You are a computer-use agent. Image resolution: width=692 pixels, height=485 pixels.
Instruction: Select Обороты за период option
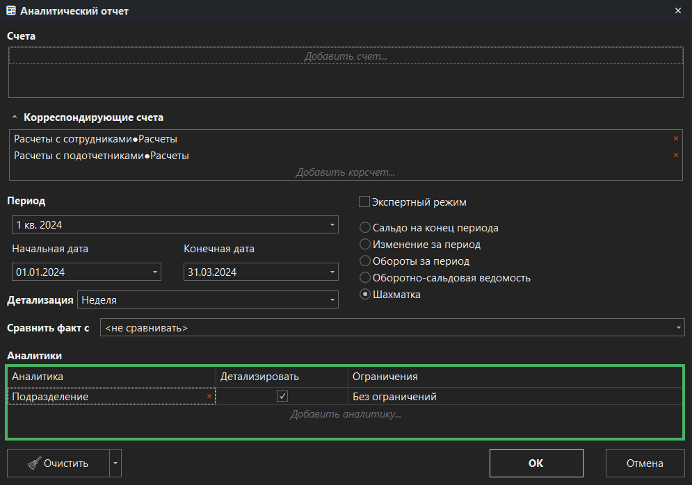[364, 261]
